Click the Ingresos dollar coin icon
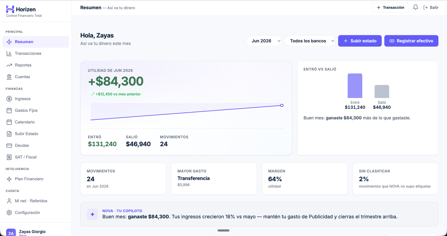447x236 pixels. [x=9, y=99]
